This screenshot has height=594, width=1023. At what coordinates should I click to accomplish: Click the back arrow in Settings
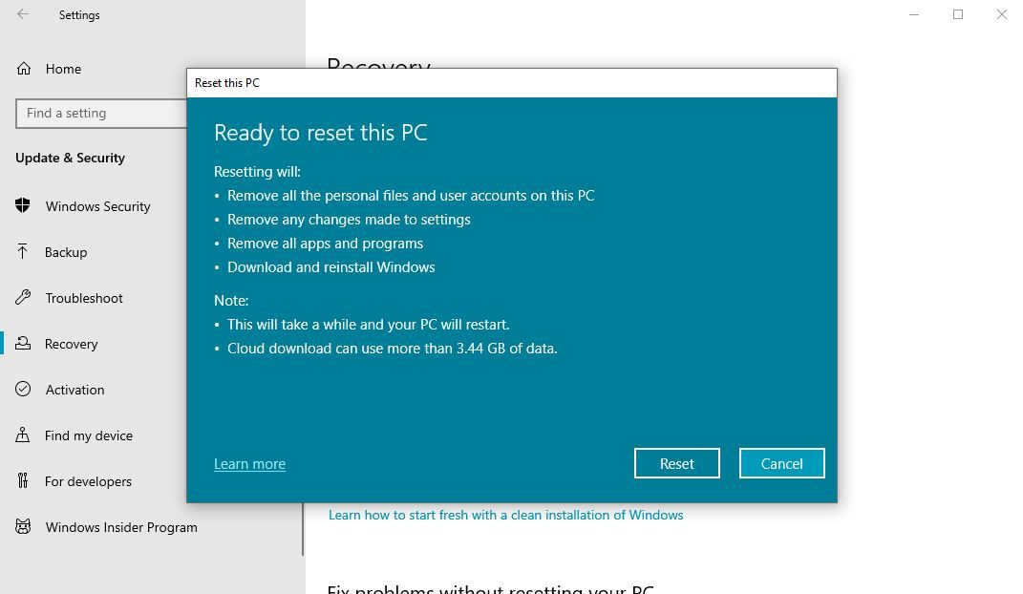23,14
